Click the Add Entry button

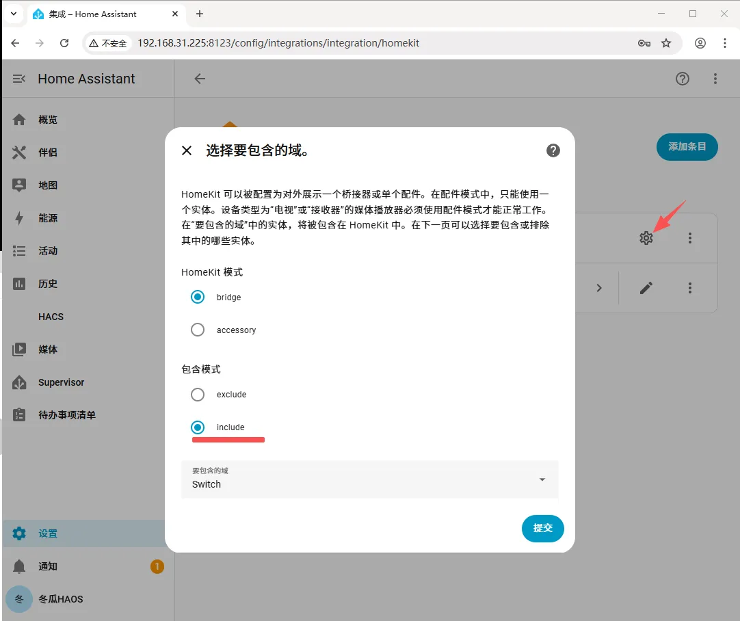[687, 147]
